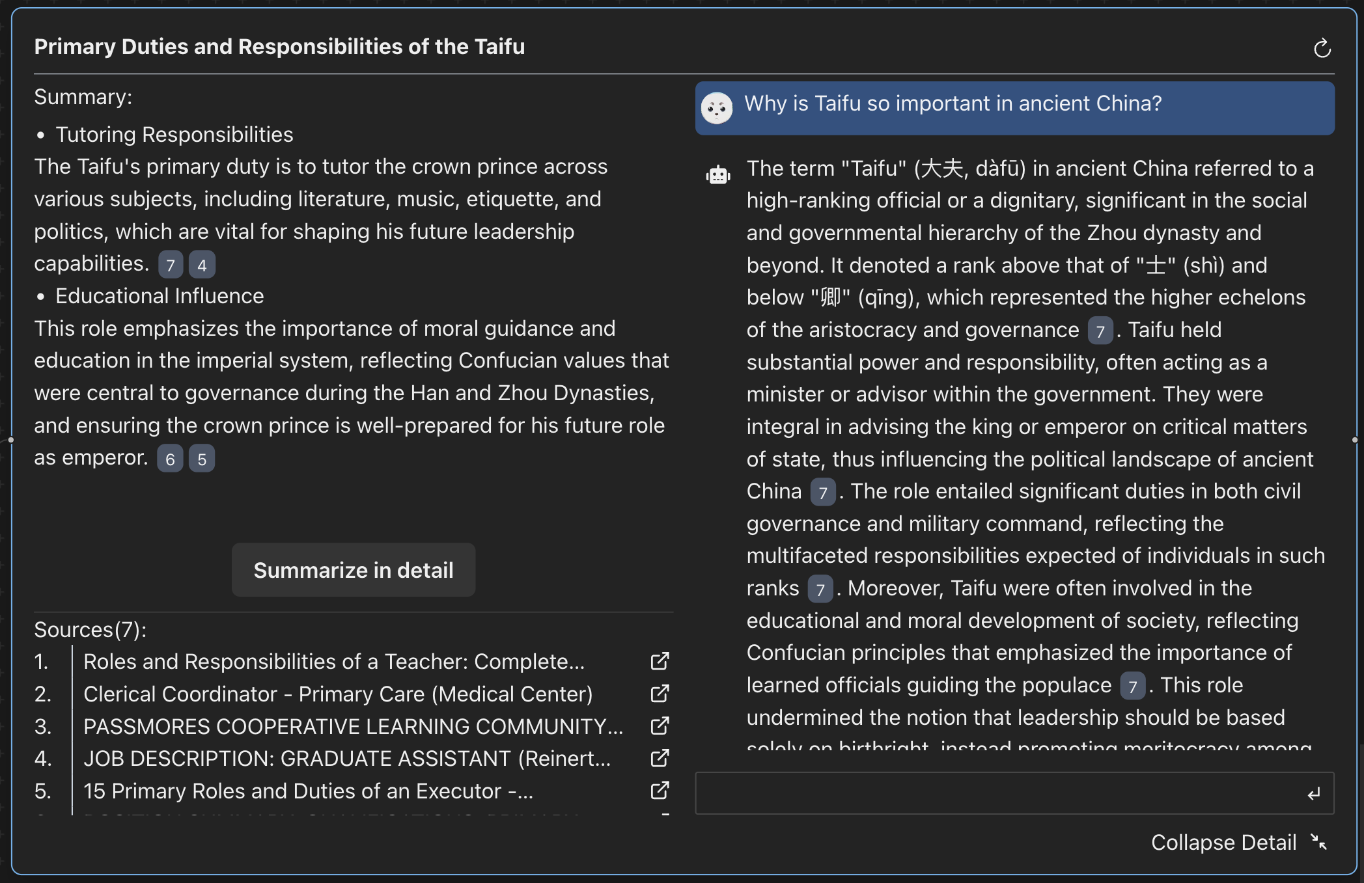Open external link for GRADUATE ASSISTANT source
The height and width of the screenshot is (883, 1364).
660,758
